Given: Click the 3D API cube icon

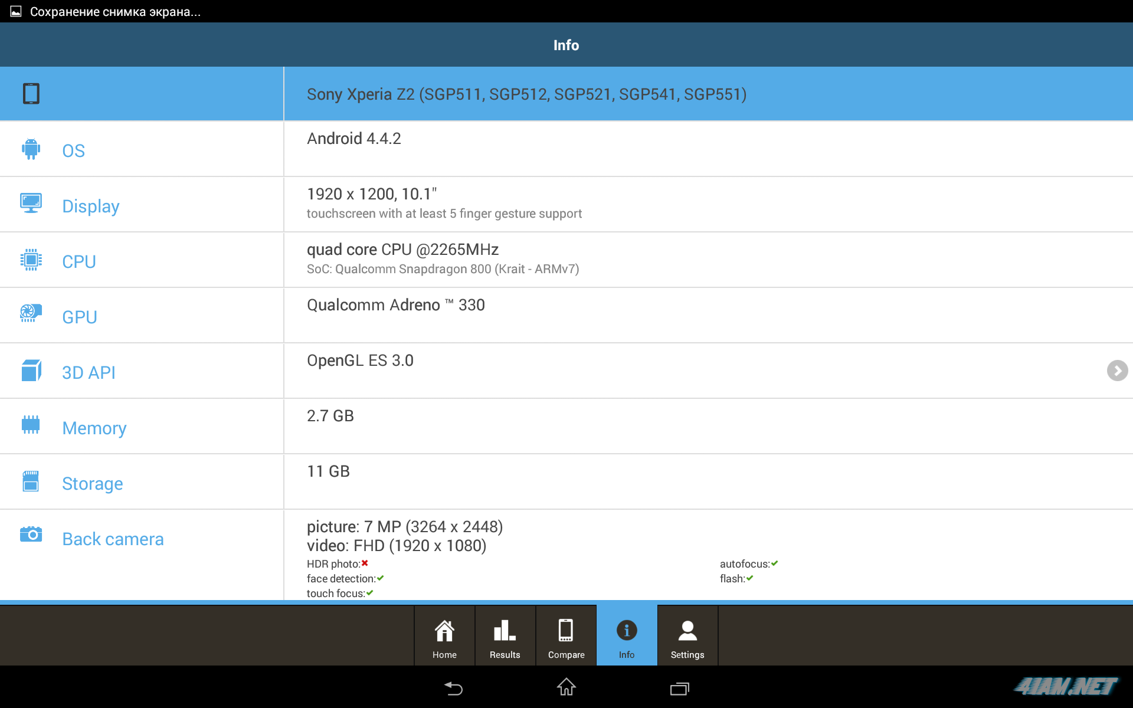Looking at the screenshot, I should click(31, 371).
